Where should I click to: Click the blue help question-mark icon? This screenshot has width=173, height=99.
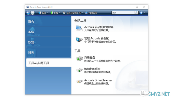(141, 13)
